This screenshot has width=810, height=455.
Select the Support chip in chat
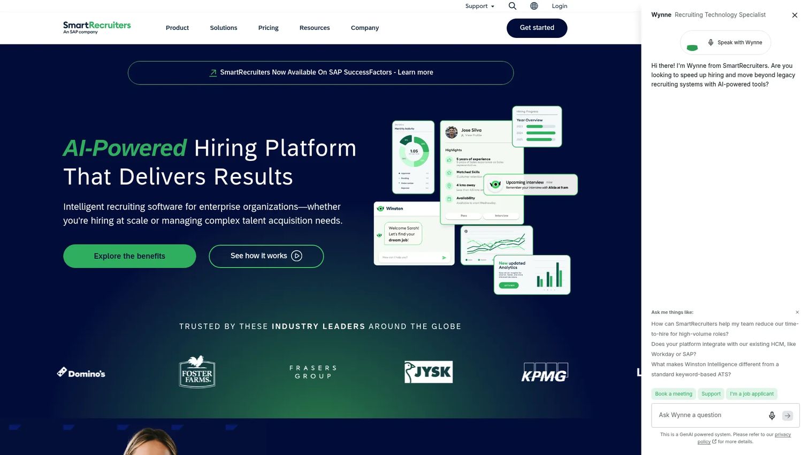coord(711,394)
